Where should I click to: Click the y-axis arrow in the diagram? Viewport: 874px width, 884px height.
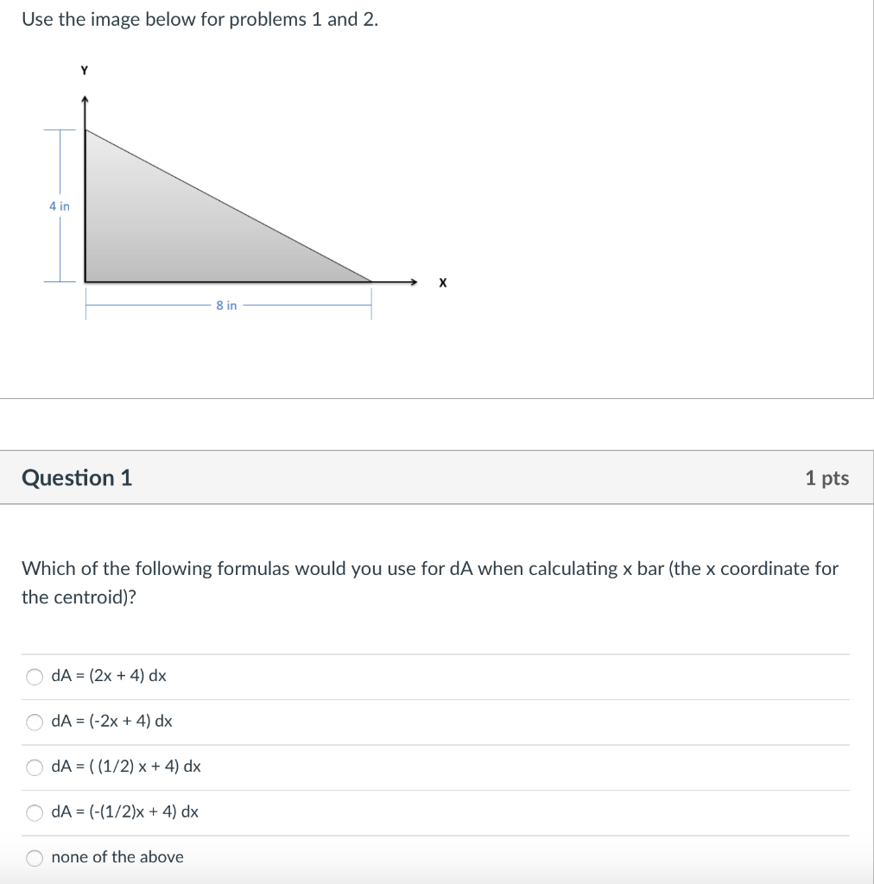(x=85, y=99)
